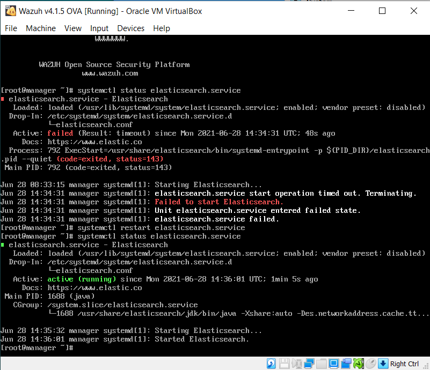Open the View menu
Image resolution: width=430 pixels, height=370 pixels.
click(x=73, y=28)
